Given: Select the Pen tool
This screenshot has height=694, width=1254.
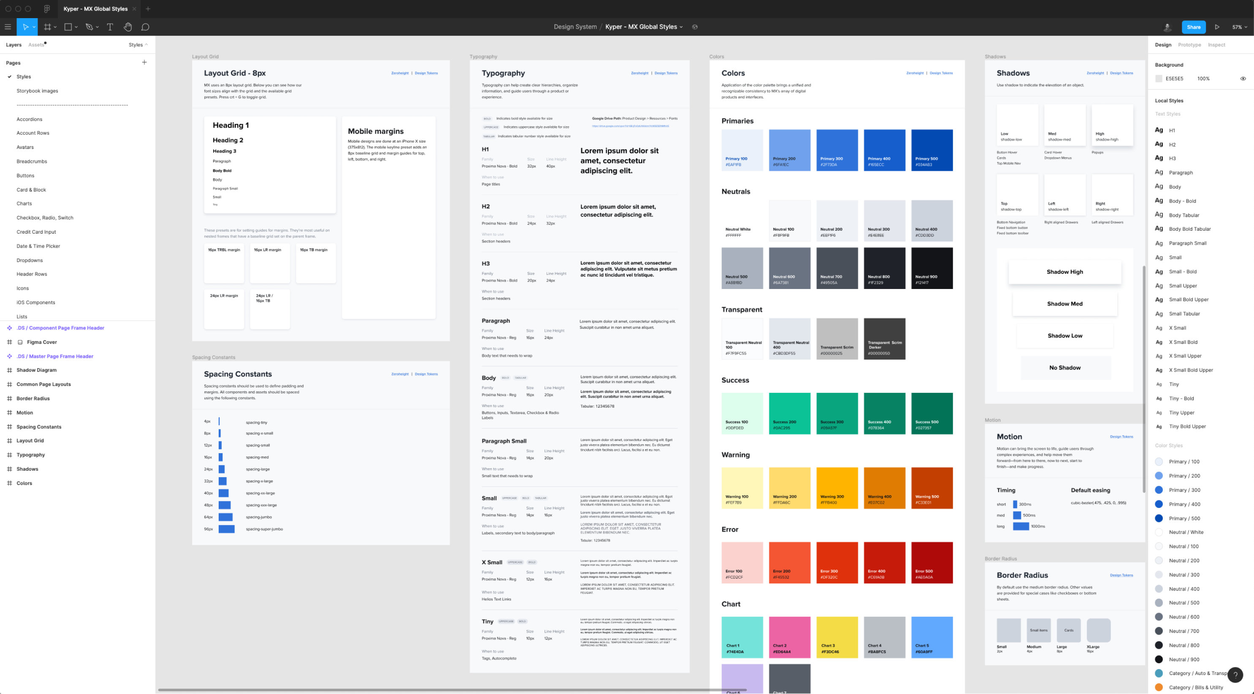Looking at the screenshot, I should tap(89, 27).
